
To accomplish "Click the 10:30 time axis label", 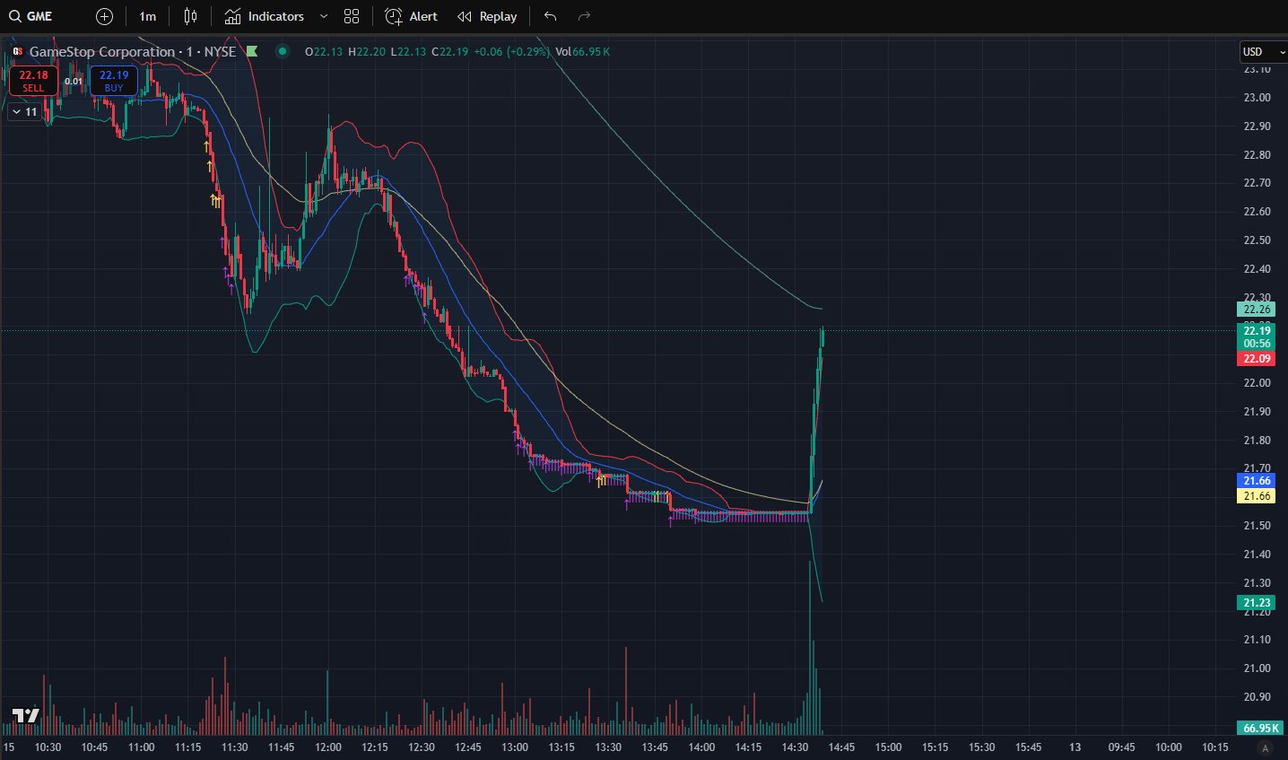I will 48,747.
